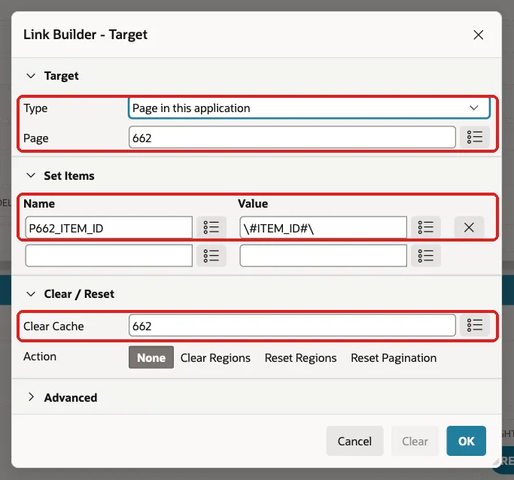The height and width of the screenshot is (480, 514).
Task: Click the Type label
Action: 35,108
